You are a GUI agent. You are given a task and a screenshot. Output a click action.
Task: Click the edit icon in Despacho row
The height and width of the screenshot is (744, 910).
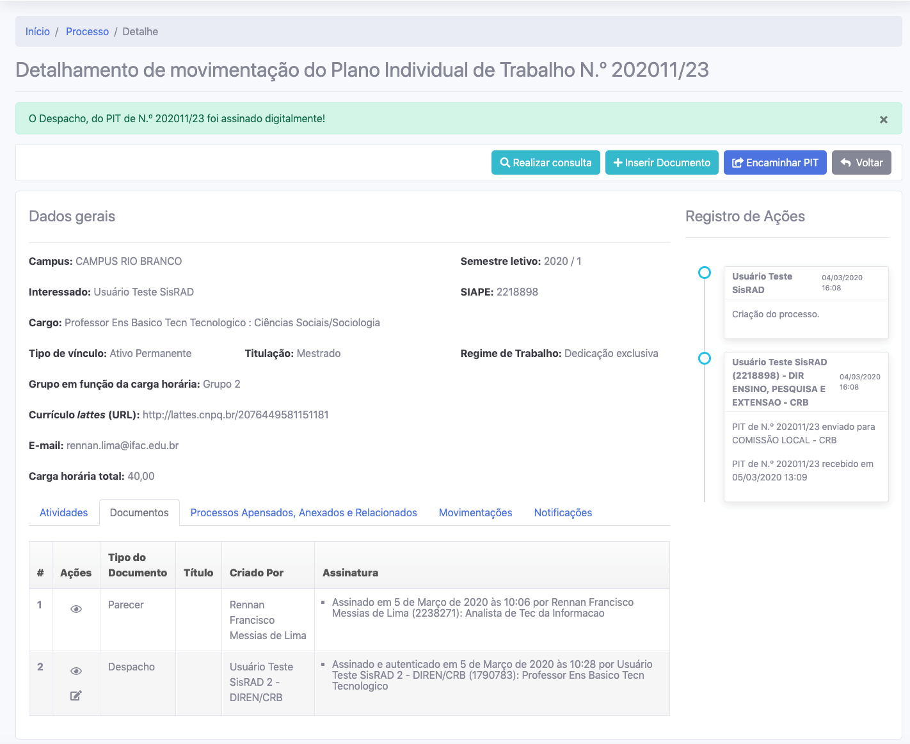76,695
